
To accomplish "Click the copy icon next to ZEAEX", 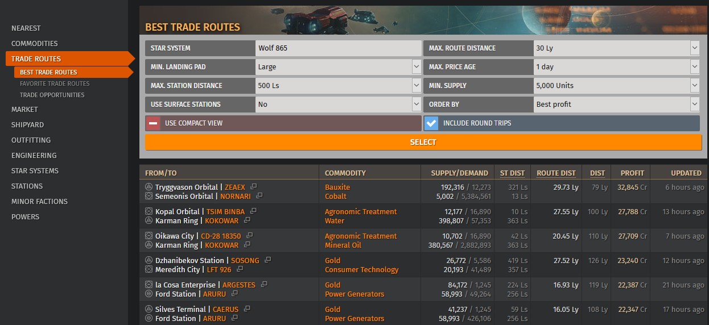I will [254, 187].
